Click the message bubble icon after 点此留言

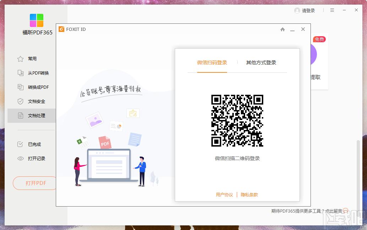[345, 211]
